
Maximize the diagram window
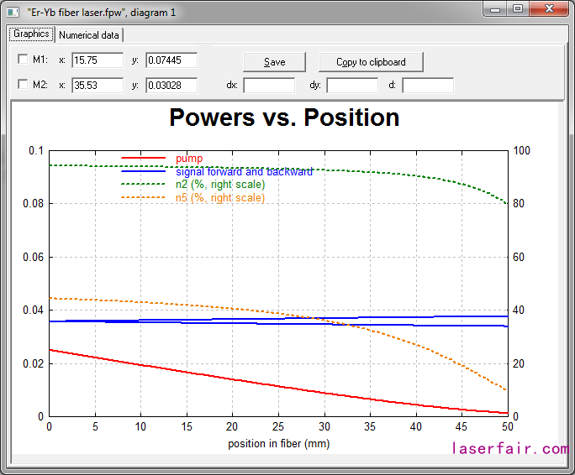518,8
